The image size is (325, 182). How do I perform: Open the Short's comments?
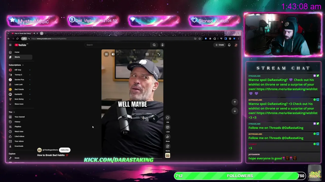168,127
